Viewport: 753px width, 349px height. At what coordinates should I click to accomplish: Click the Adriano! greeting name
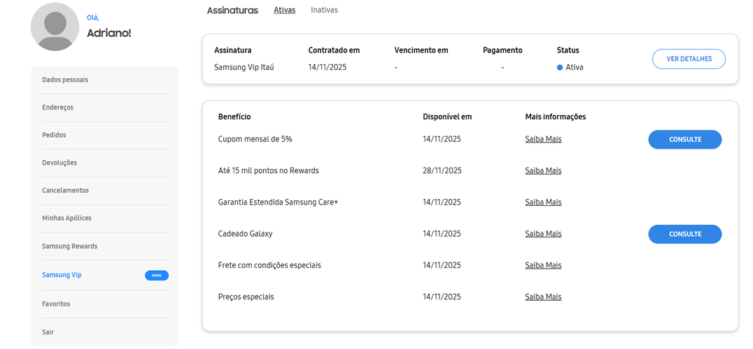coord(109,34)
